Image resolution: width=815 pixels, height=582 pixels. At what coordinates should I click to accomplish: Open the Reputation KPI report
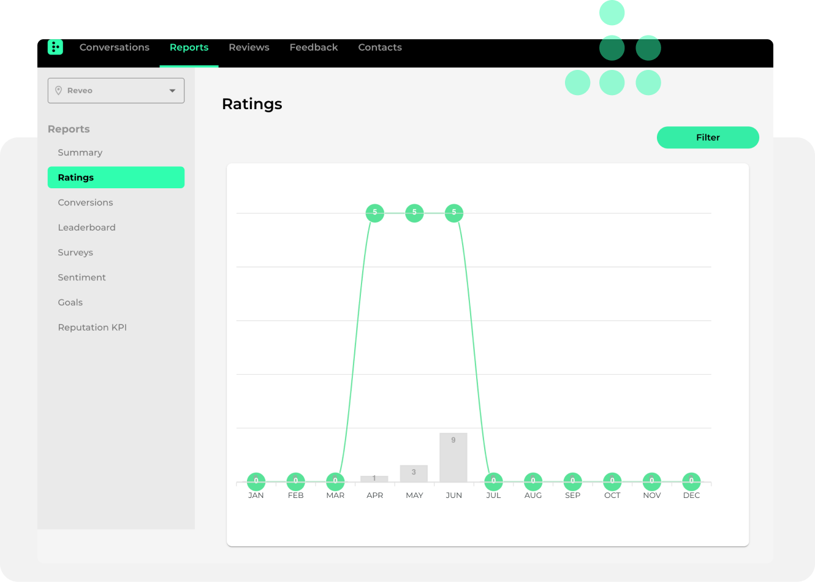(92, 327)
